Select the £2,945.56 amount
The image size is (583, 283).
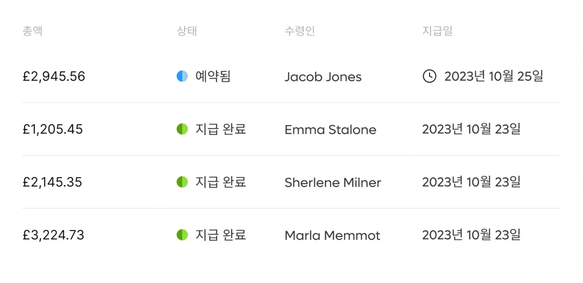point(54,77)
